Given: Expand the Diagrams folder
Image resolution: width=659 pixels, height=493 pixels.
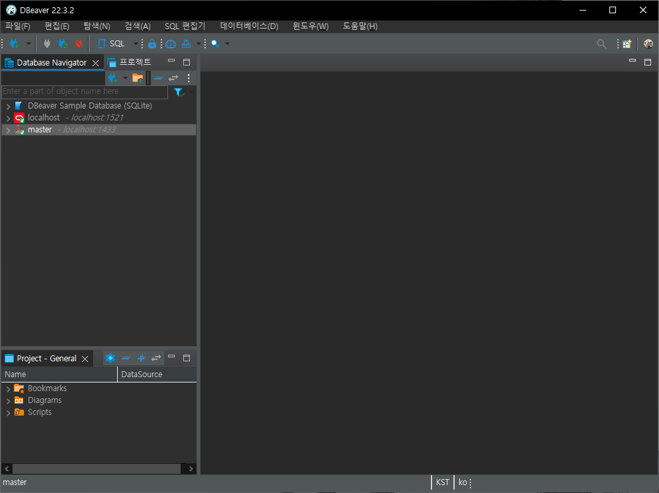Looking at the screenshot, I should tap(8, 401).
